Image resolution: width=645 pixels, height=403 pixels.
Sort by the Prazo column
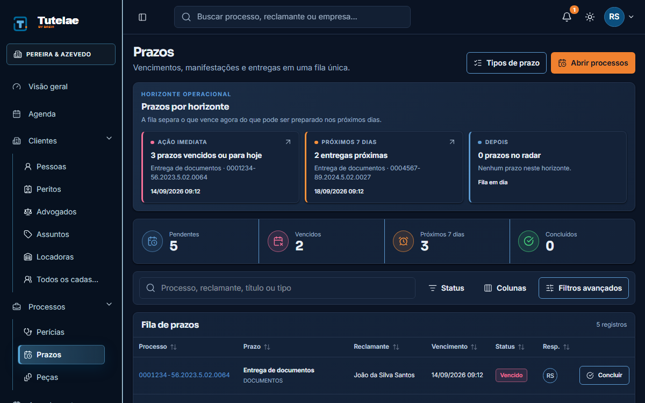257,347
